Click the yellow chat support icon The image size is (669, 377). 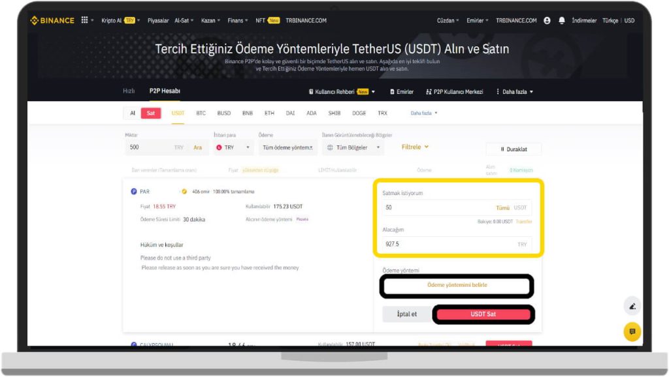[632, 331]
